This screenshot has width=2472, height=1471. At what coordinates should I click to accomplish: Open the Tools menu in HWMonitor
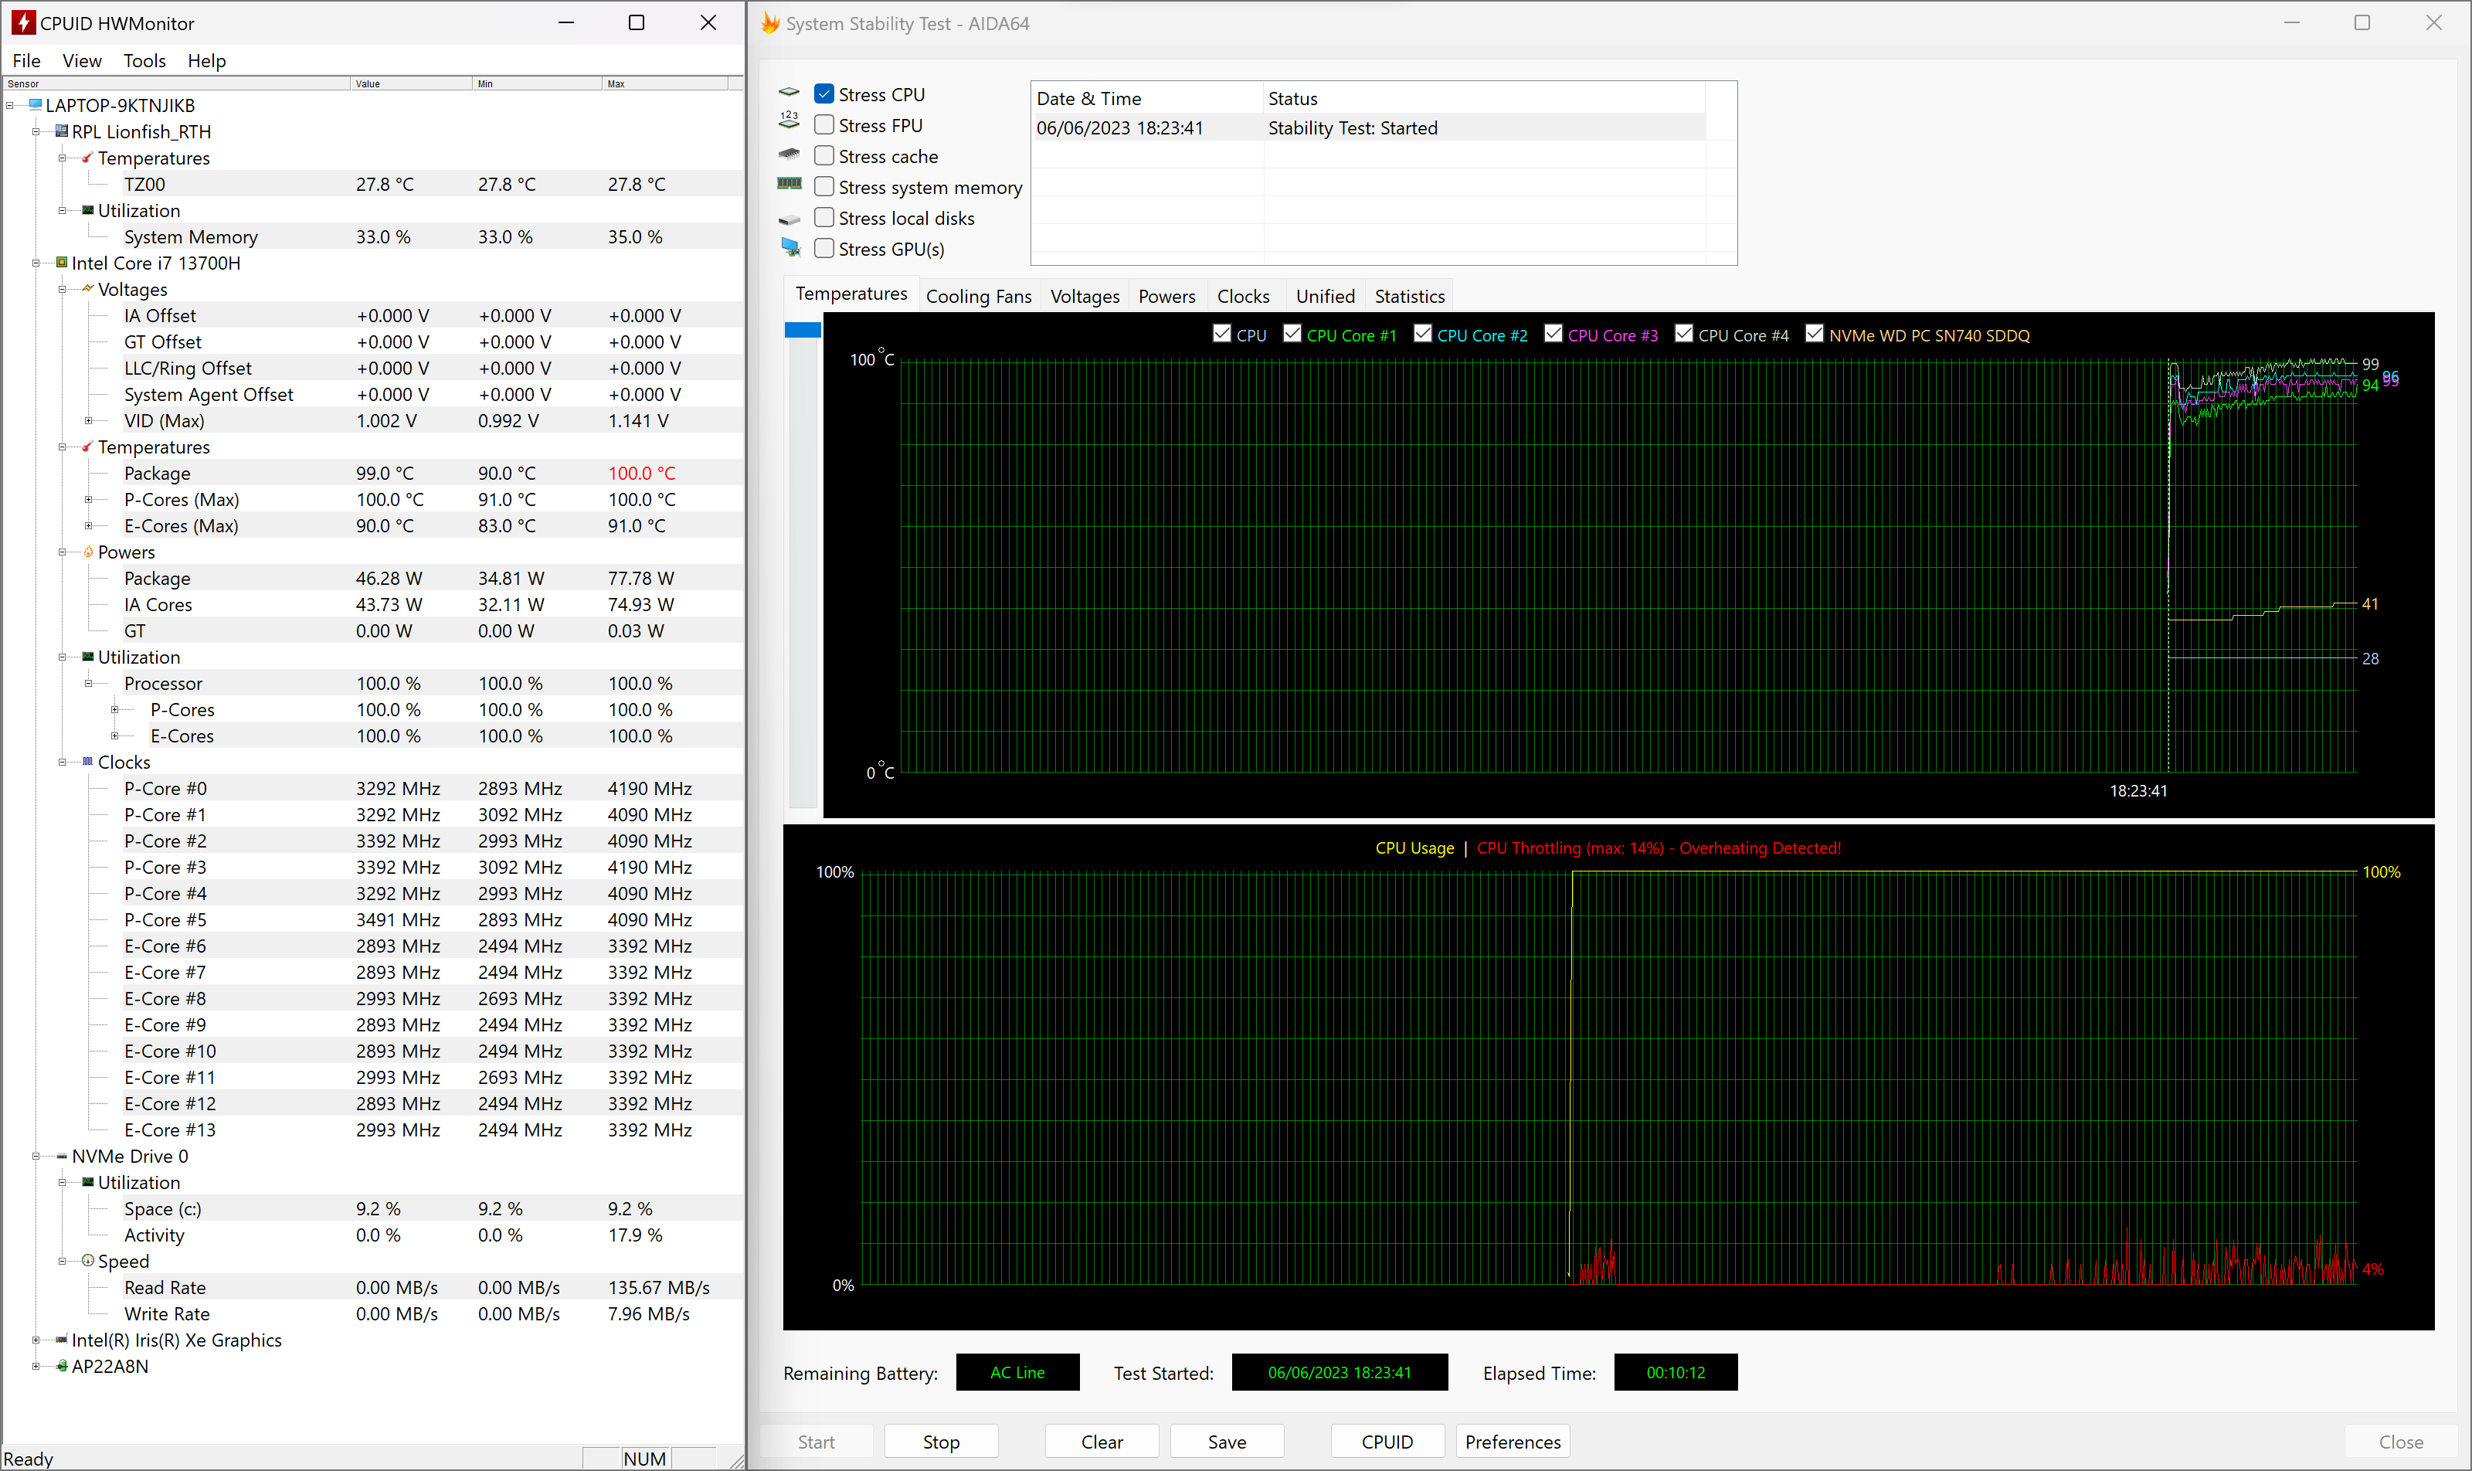[144, 62]
